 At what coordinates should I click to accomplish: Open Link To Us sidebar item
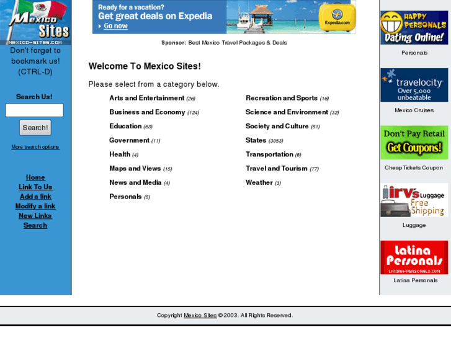click(35, 187)
